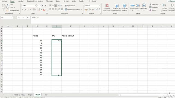175x98 pixels.
Task: Apply percent style format
Action: (x=90, y=10)
